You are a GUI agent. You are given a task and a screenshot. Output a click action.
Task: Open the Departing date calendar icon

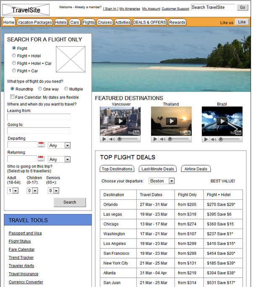(x=41, y=145)
